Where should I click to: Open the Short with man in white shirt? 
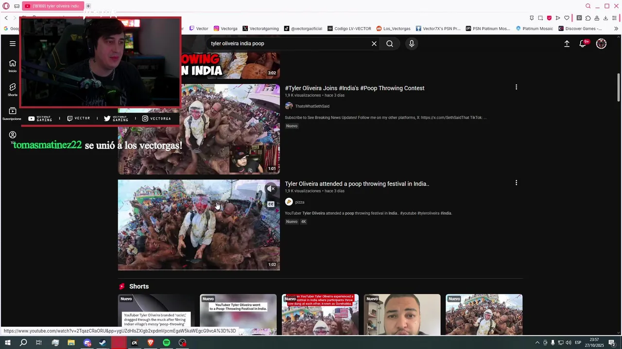[x=402, y=314]
